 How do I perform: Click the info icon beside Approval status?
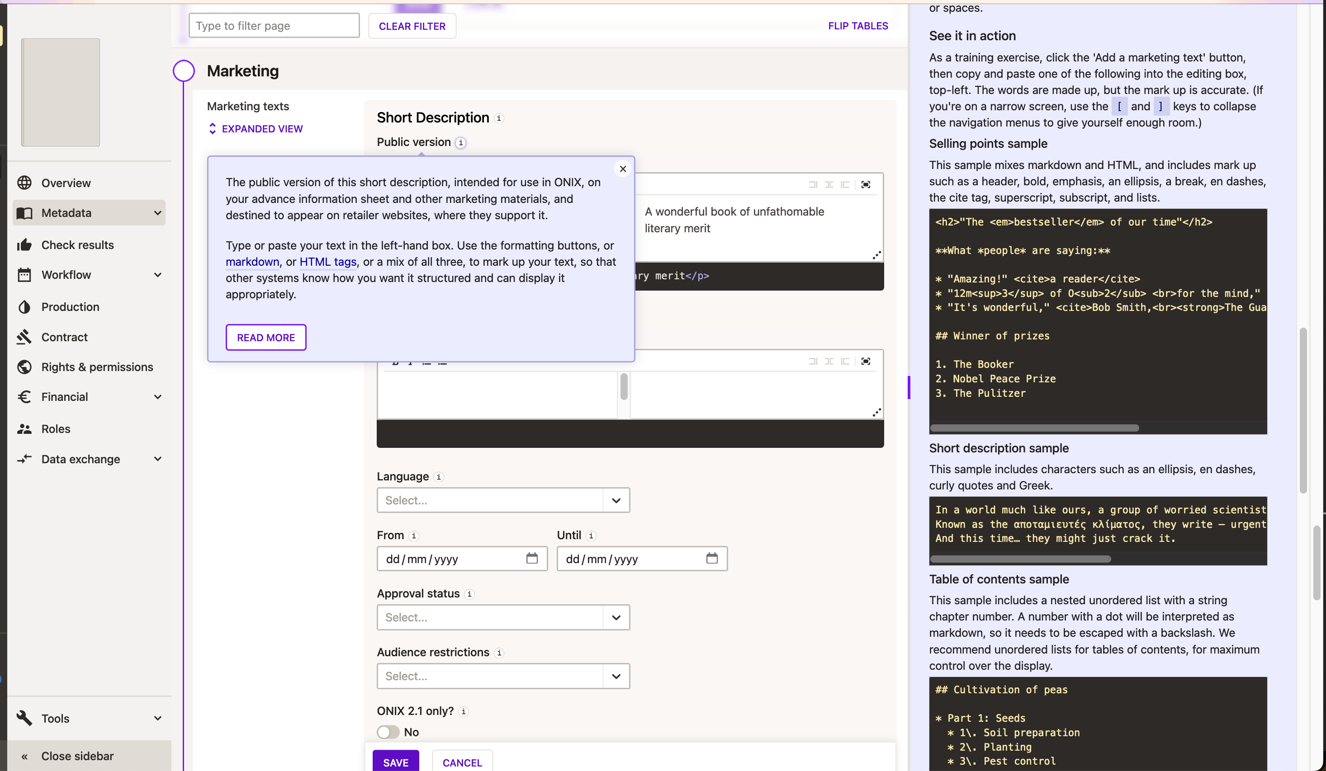[469, 594]
